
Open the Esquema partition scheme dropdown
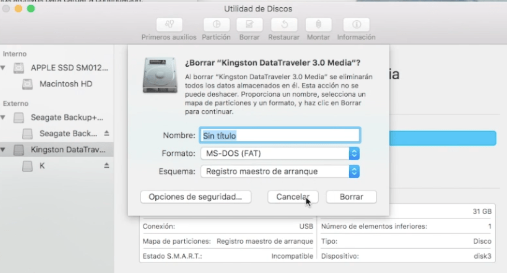pyautogui.click(x=354, y=171)
